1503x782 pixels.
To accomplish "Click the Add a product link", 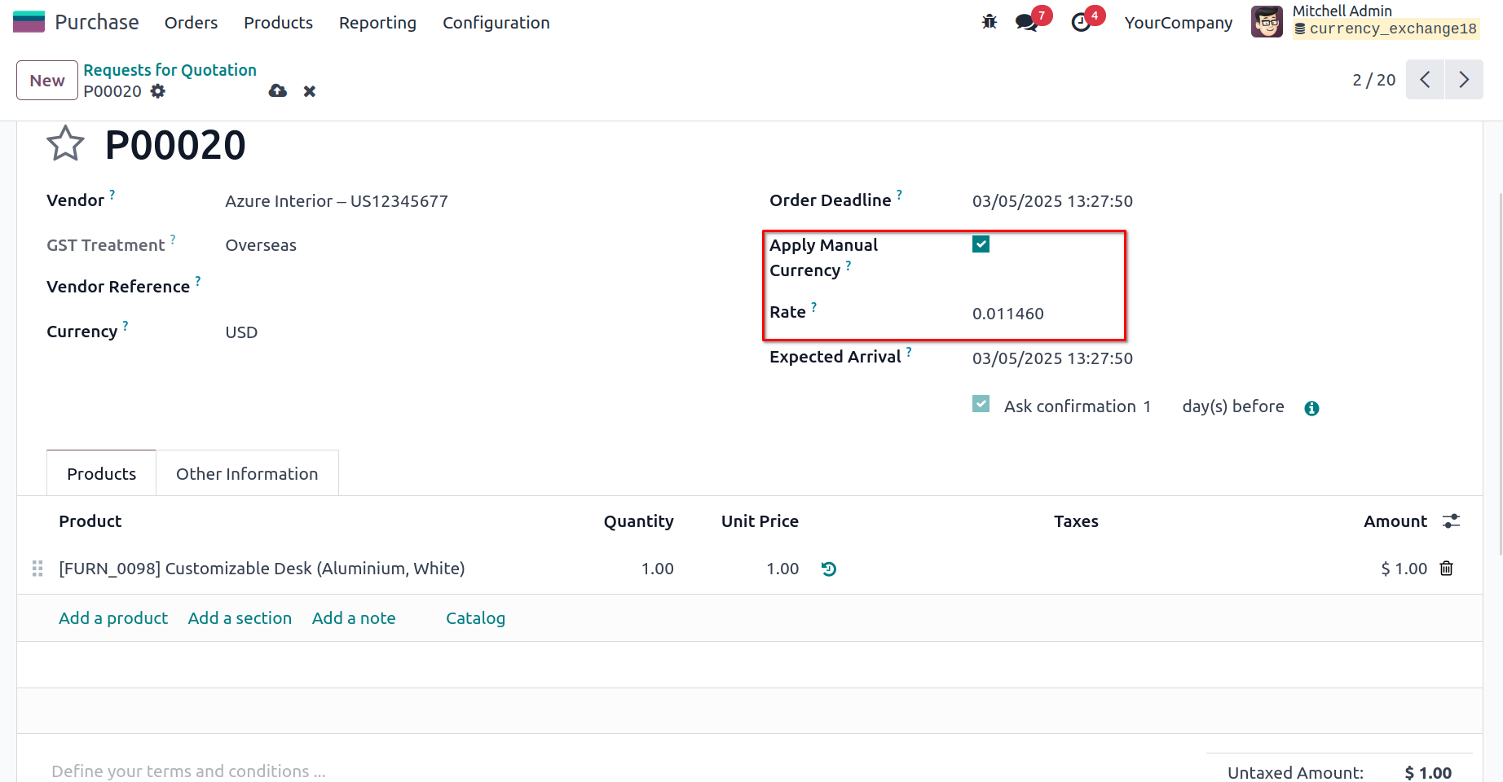I will pyautogui.click(x=113, y=618).
